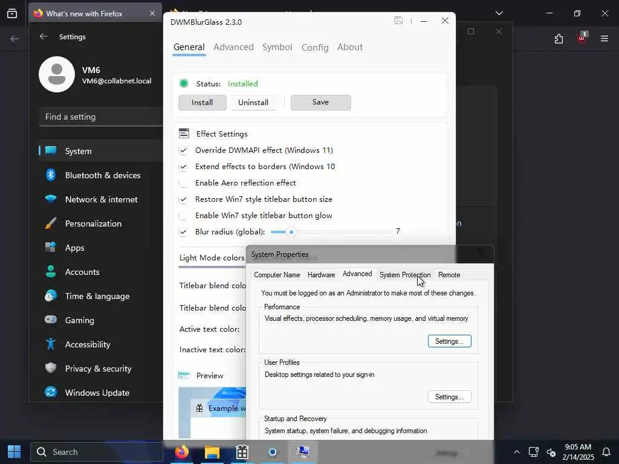This screenshot has width=619, height=464.
Task: Click the Accessibility figure icon
Action: [x=51, y=344]
